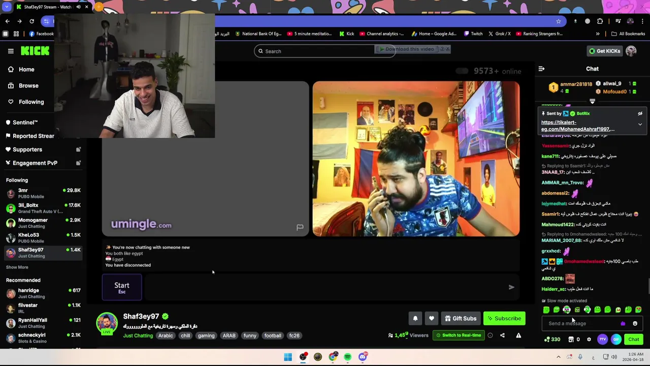The height and width of the screenshot is (366, 650).
Task: Click the Start button on umingle
Action: click(122, 287)
